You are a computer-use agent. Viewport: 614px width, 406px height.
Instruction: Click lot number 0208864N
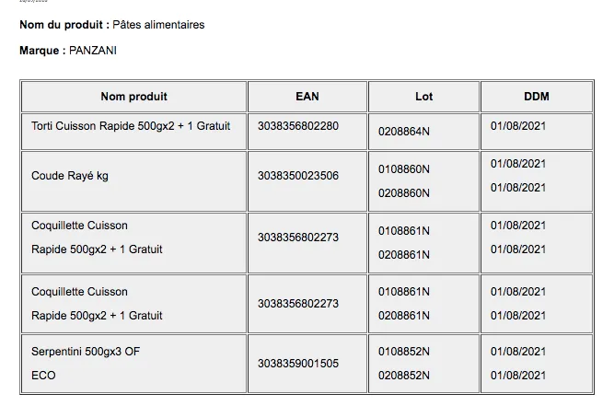point(404,132)
